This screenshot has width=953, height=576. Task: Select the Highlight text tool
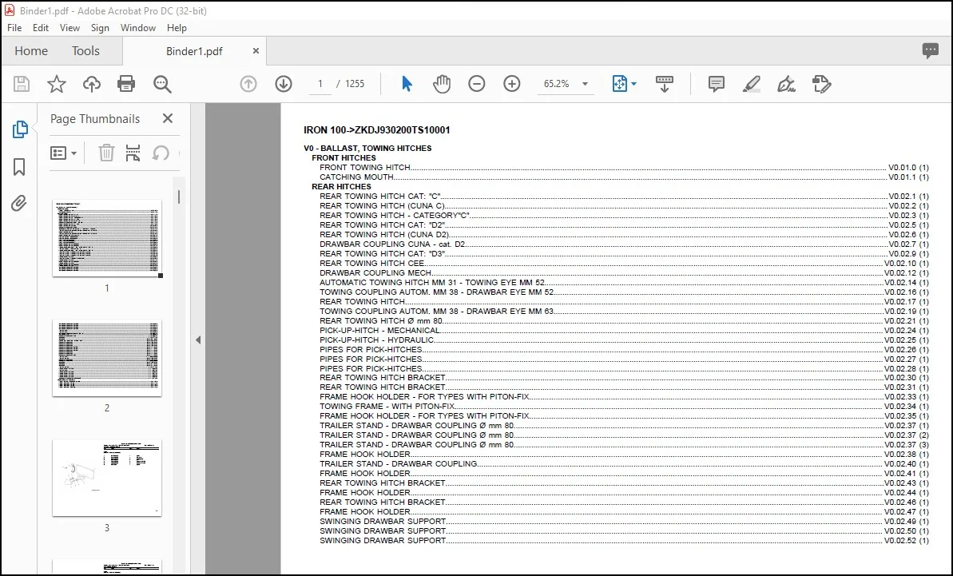coord(752,84)
